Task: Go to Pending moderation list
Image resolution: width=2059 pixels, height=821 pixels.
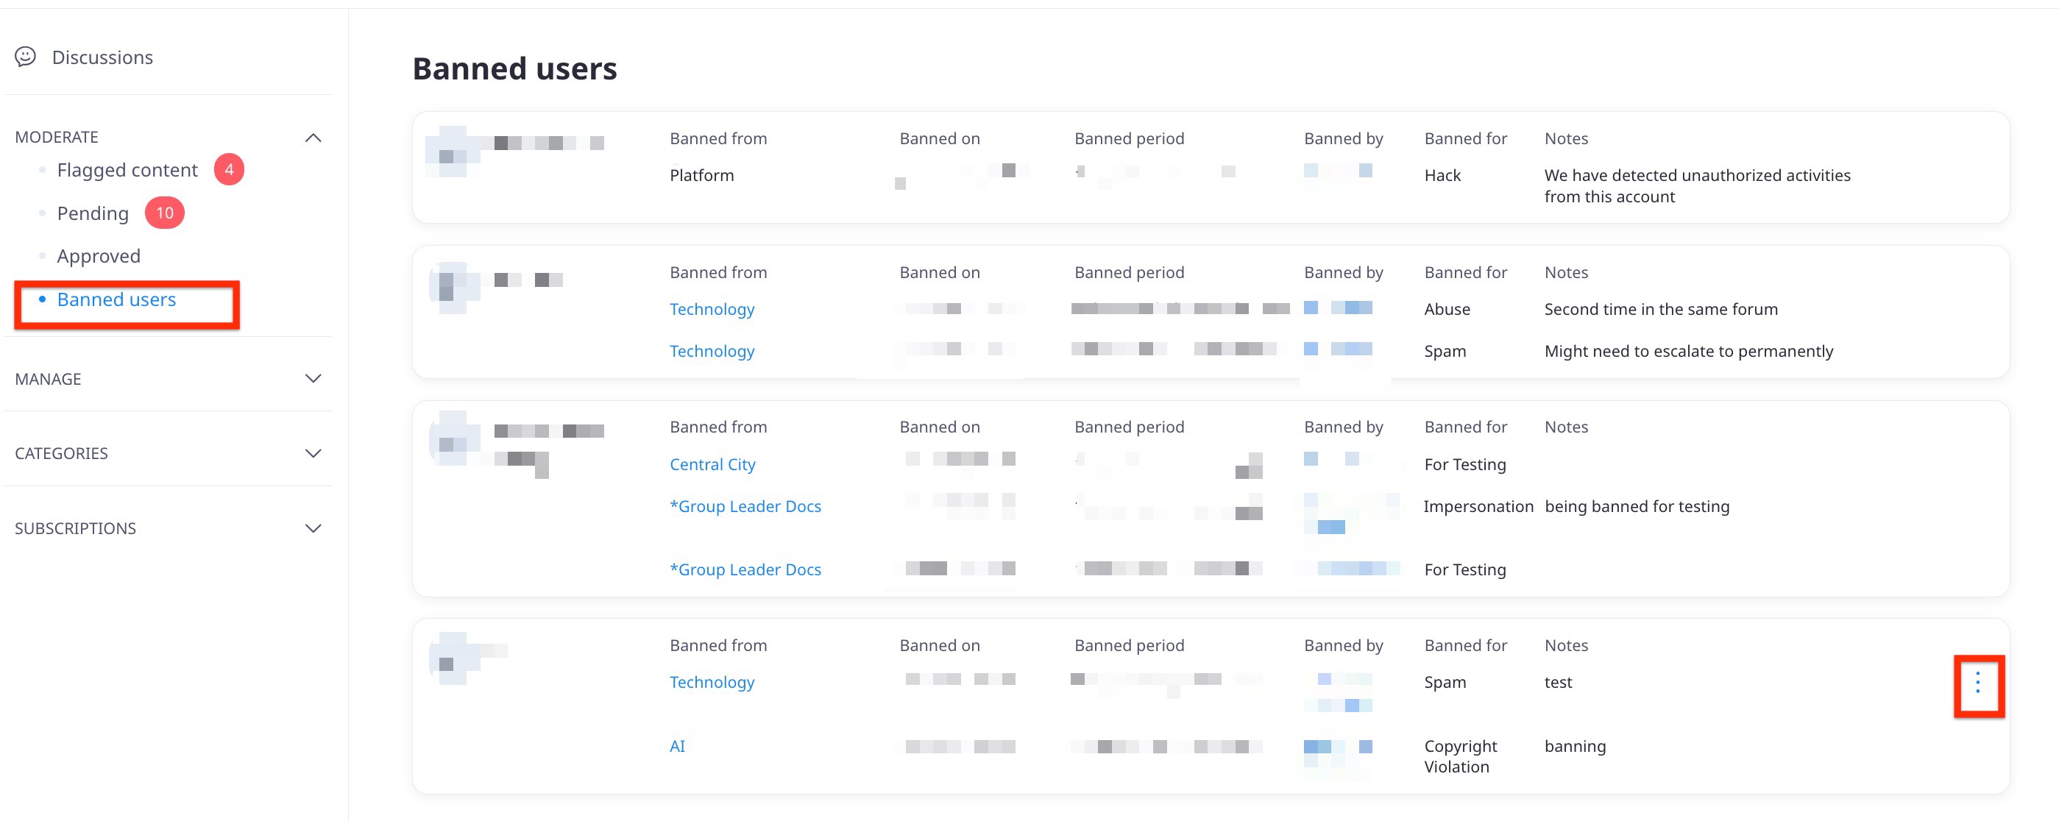Action: pyautogui.click(x=93, y=213)
